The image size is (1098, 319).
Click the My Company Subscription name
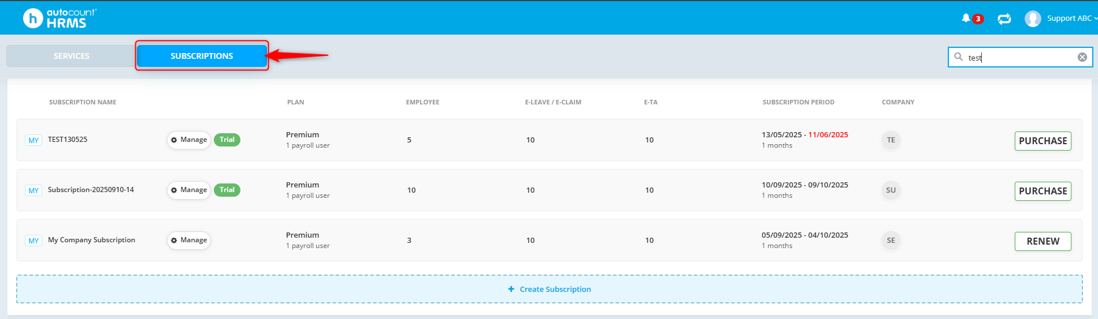tap(91, 240)
